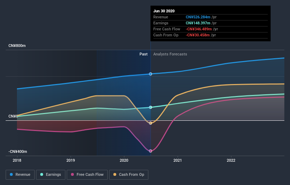Toggle the Cash From Op legend button
This screenshot has width=290, height=185.
tap(129, 175)
